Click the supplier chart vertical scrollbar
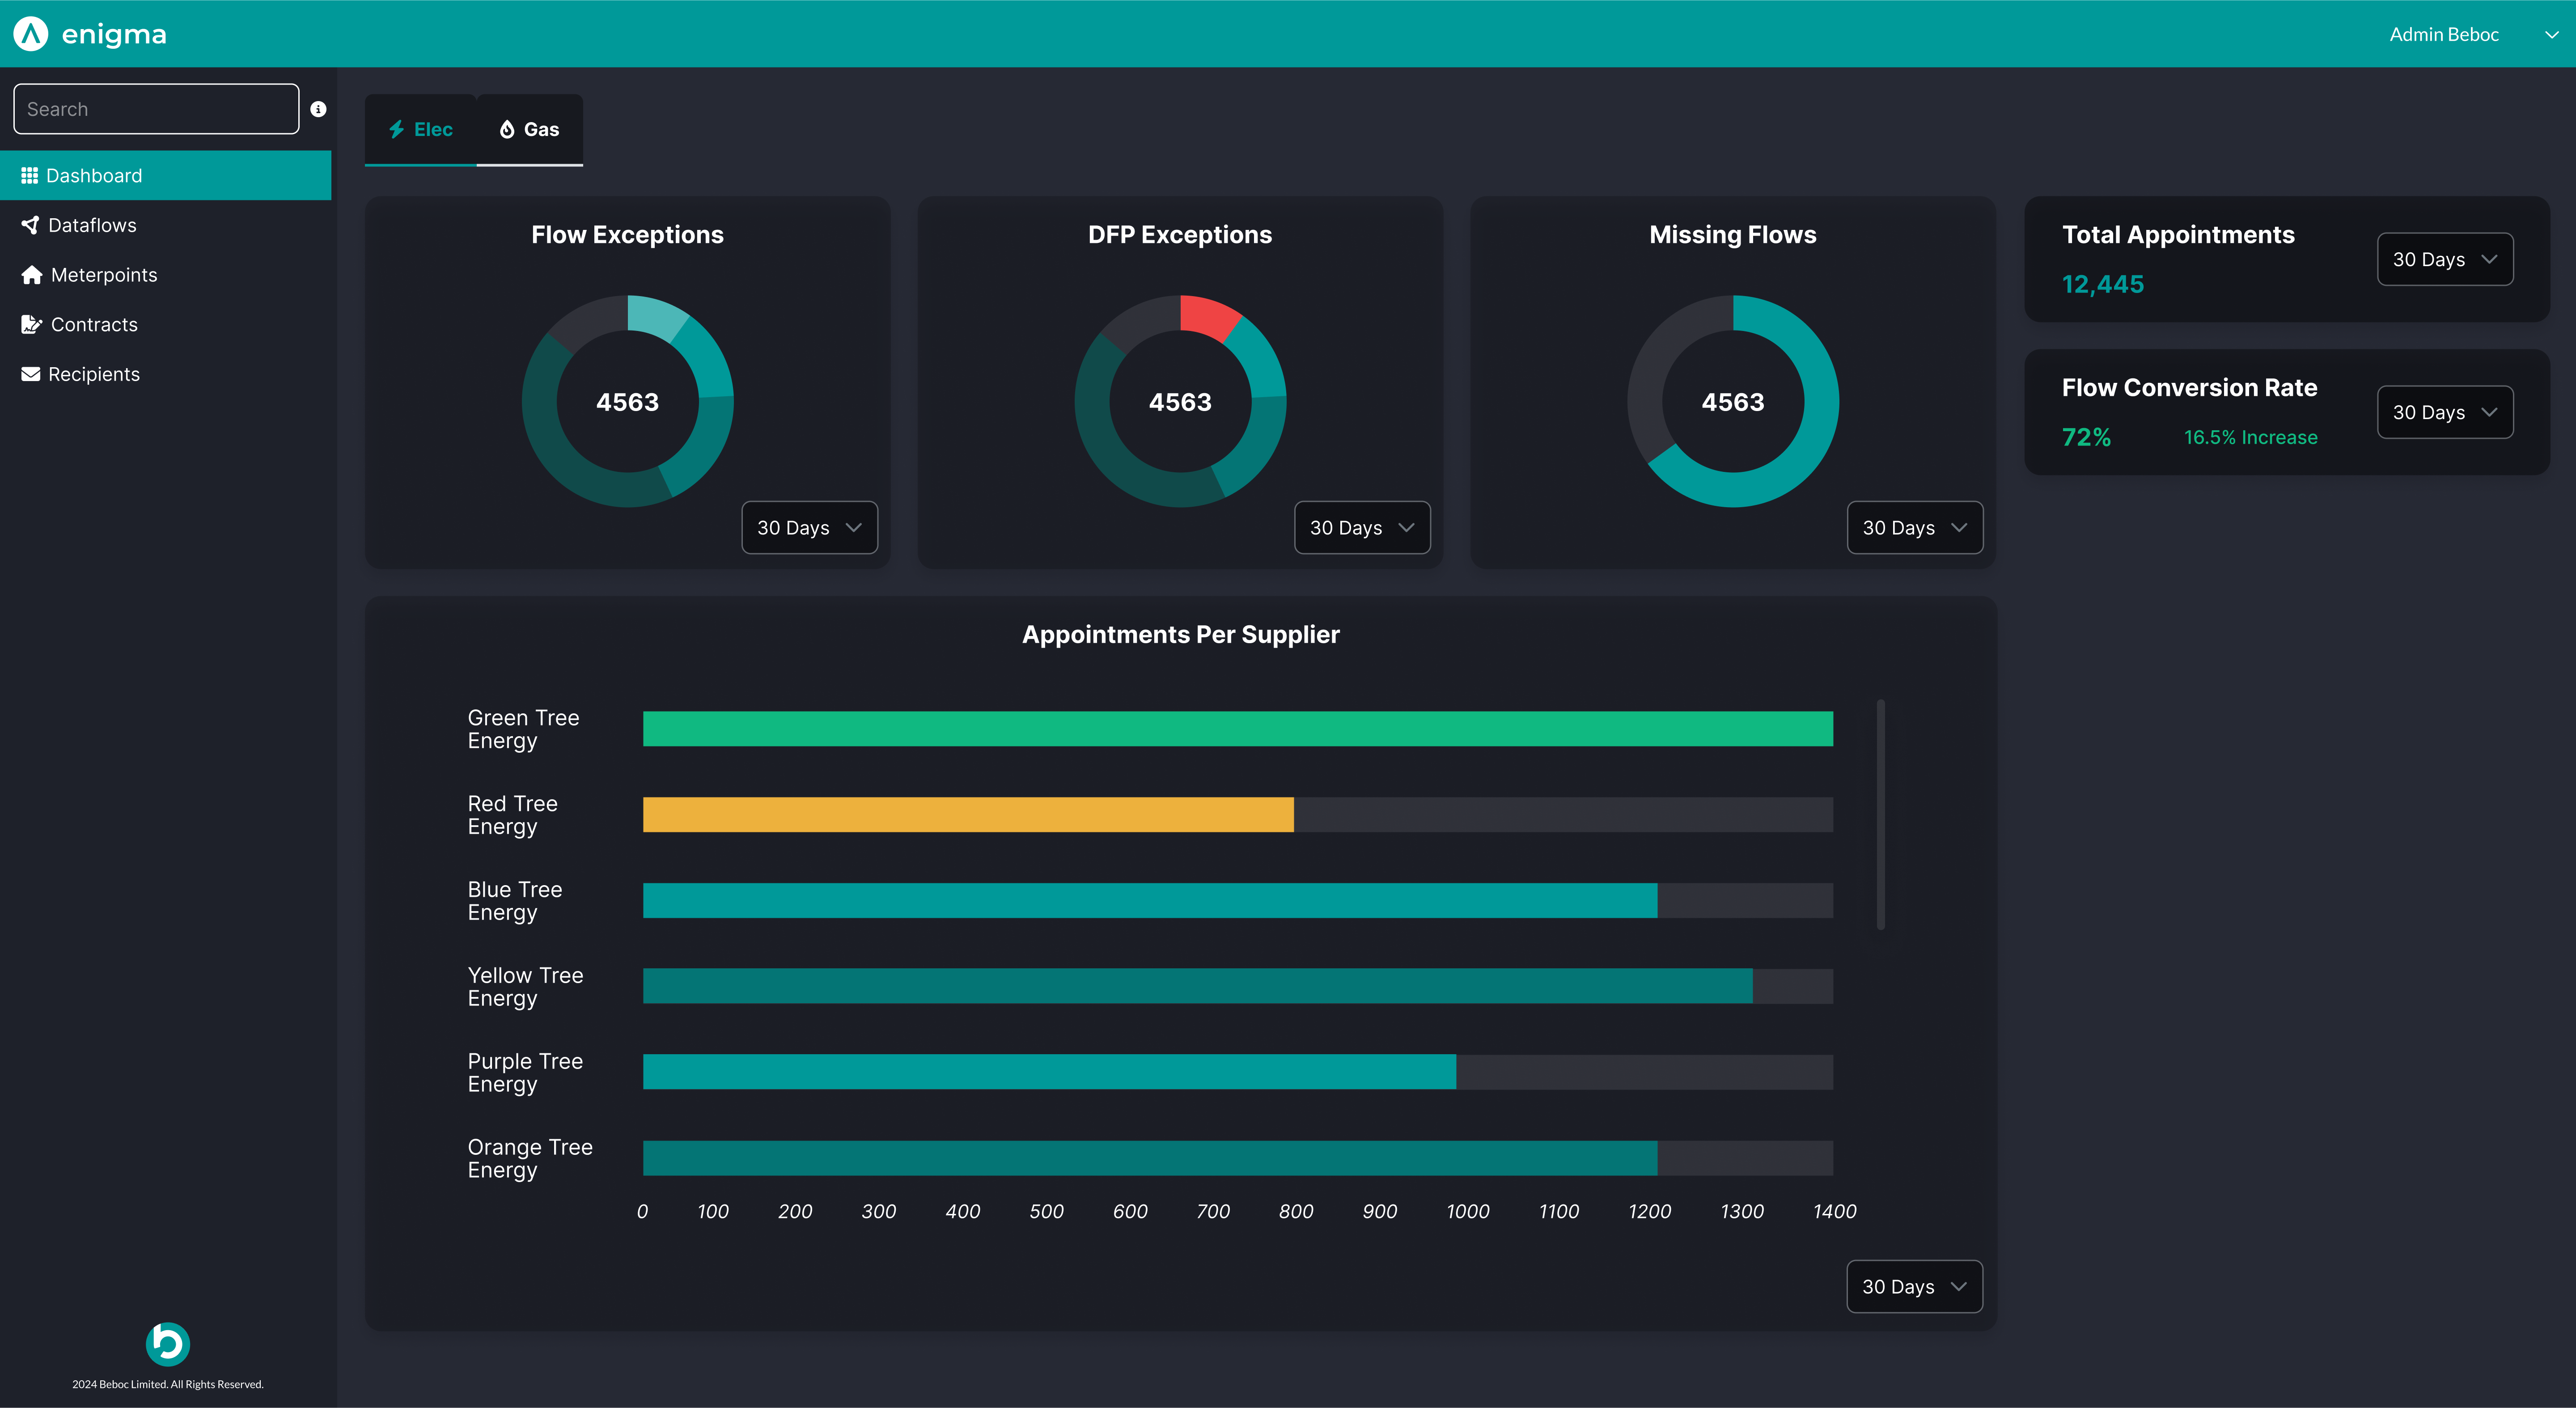Image resolution: width=2576 pixels, height=1408 pixels. point(1880,814)
